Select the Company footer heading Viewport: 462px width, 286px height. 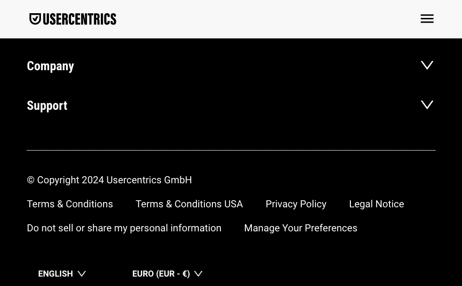(x=50, y=66)
